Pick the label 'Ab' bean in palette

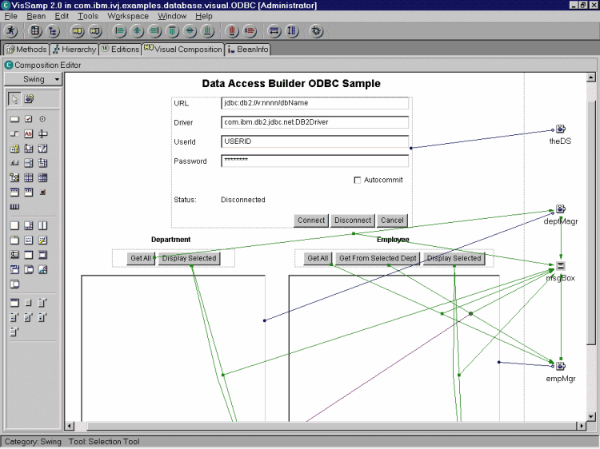(x=28, y=133)
